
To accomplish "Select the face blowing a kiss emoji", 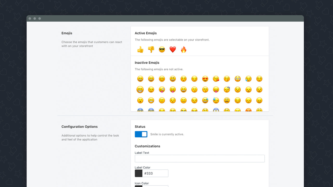I will [x=216, y=79].
